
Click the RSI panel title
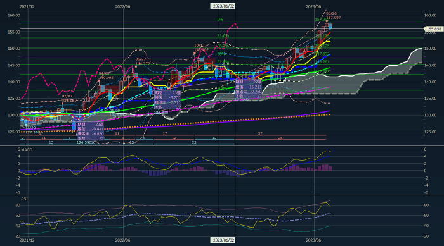[x=24, y=199]
